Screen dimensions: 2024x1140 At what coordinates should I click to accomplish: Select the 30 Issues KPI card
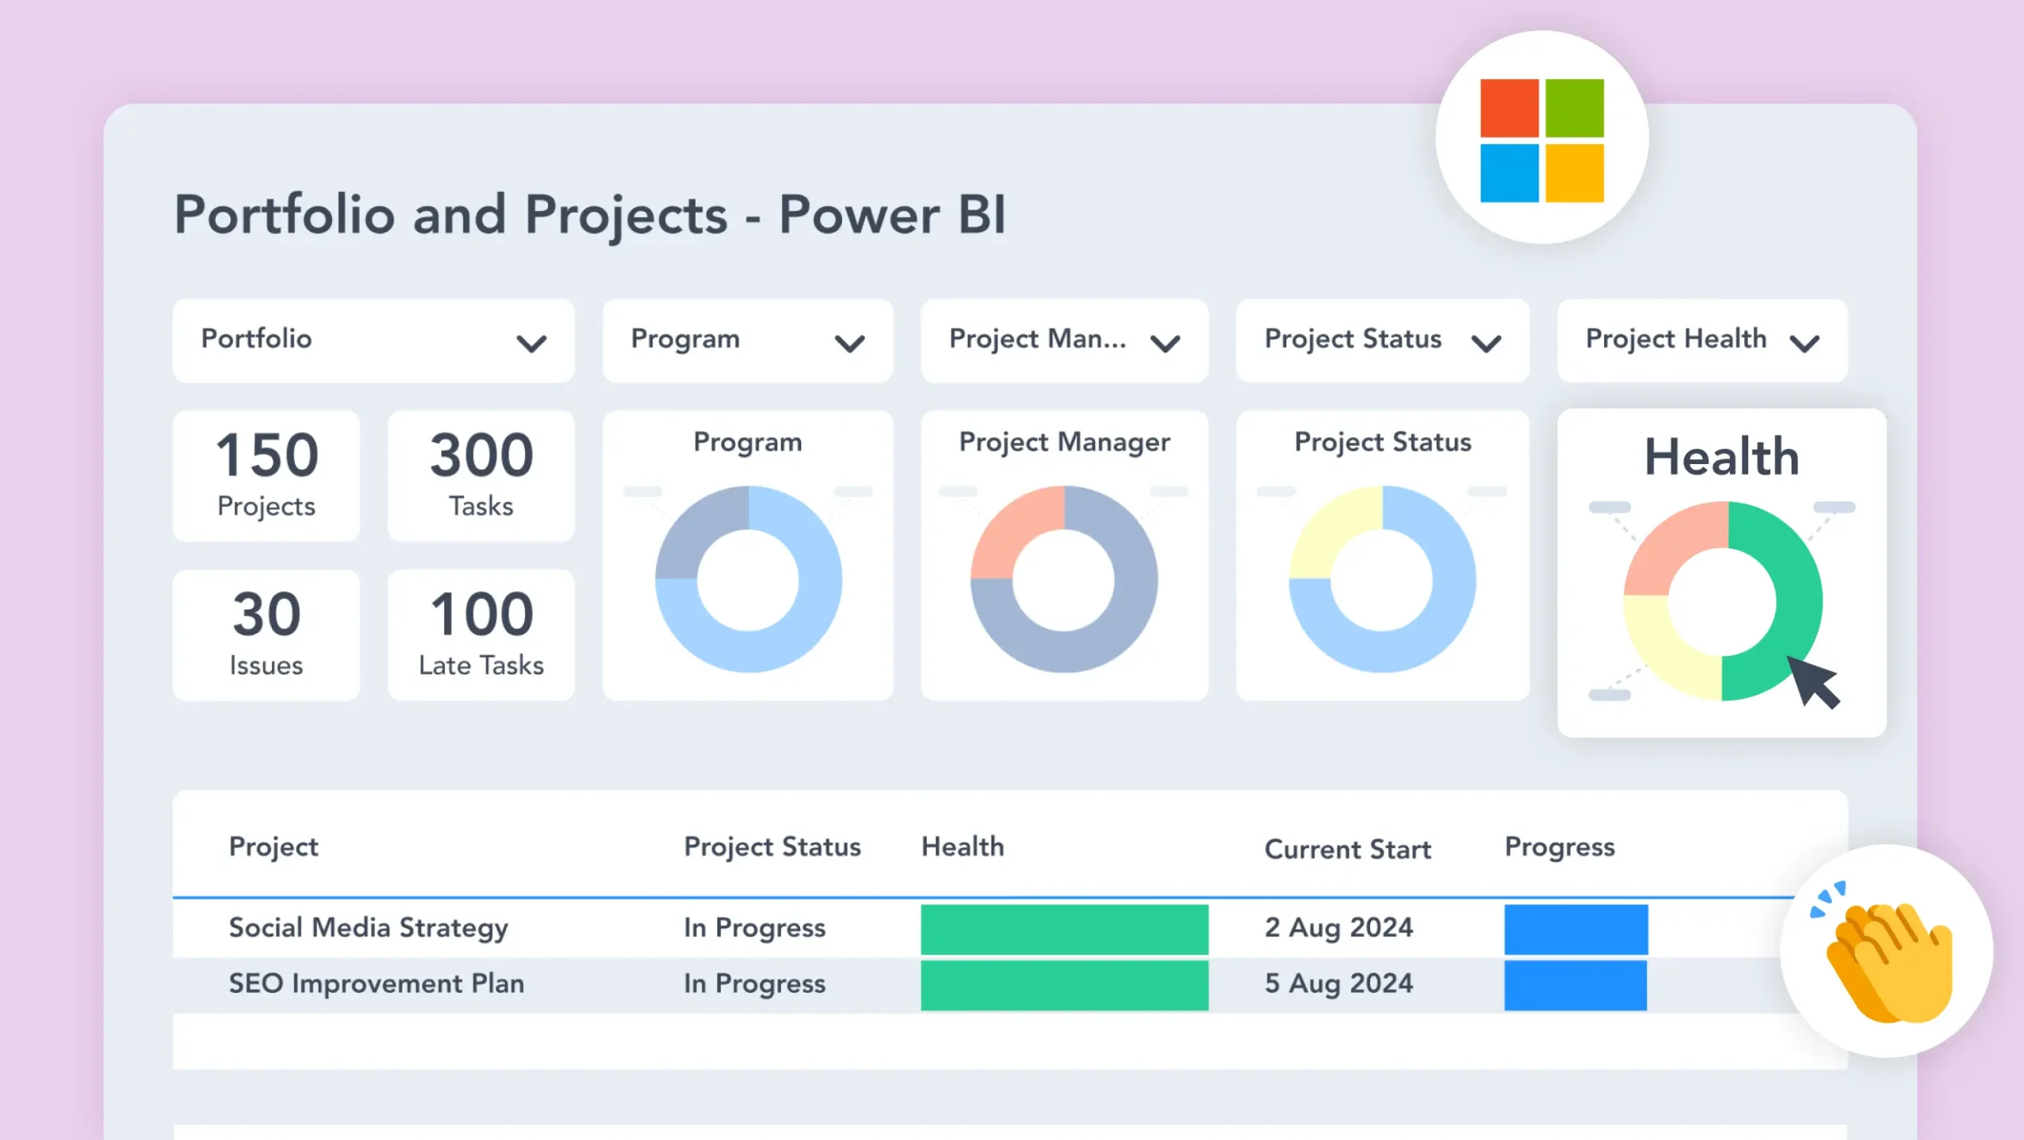[266, 634]
